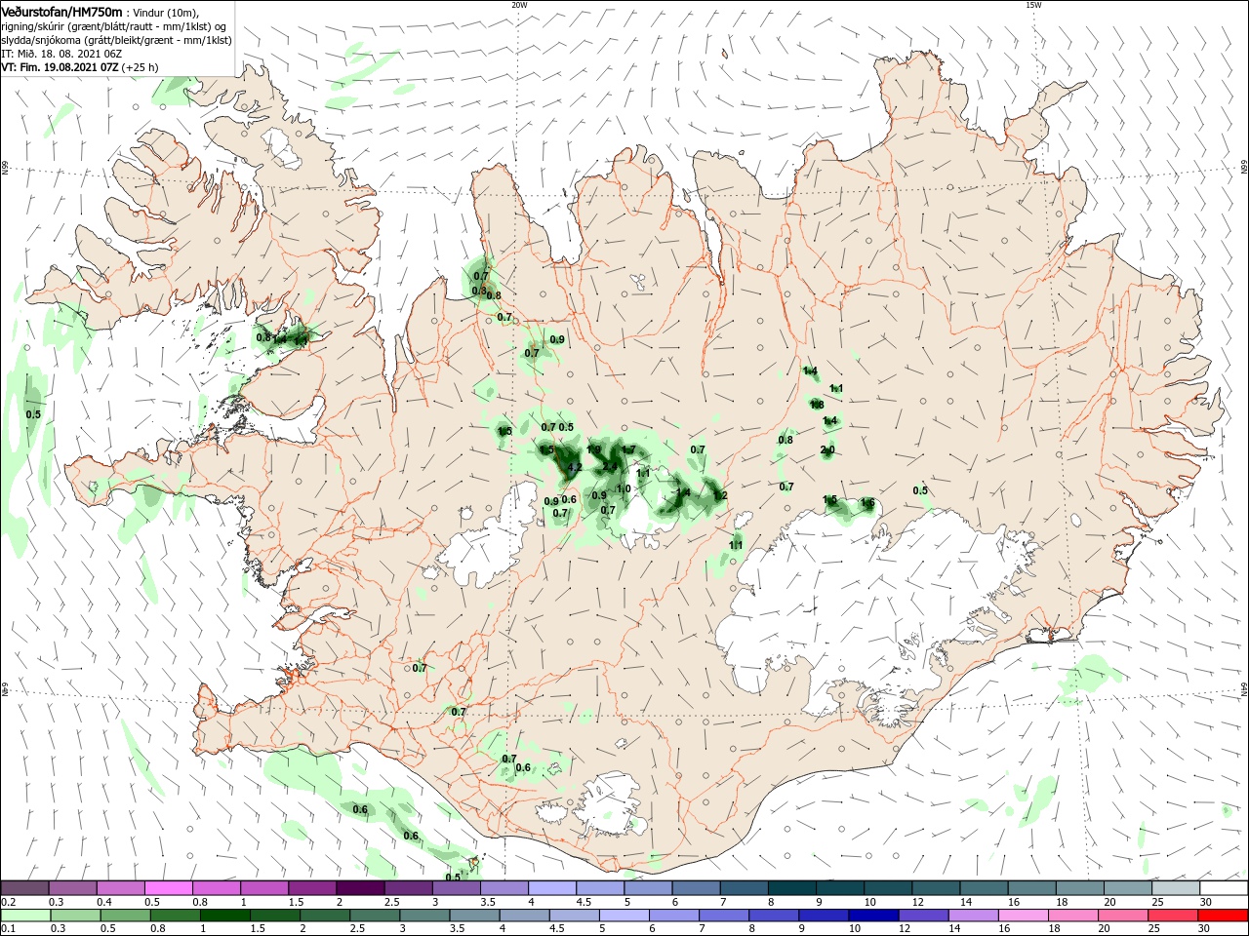Pick the white 30 snow legend swatch
The image size is (1249, 936).
1222,888
